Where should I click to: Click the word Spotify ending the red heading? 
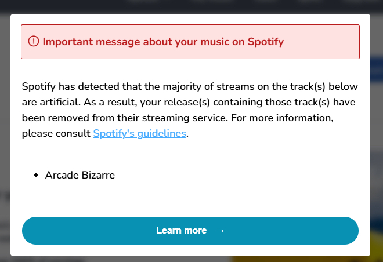265,42
